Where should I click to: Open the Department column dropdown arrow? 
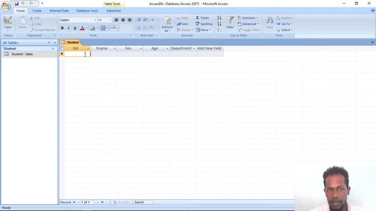pyautogui.click(x=194, y=48)
